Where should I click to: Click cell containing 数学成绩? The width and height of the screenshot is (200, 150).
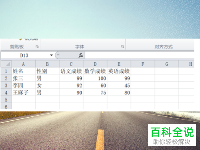(x=95, y=71)
